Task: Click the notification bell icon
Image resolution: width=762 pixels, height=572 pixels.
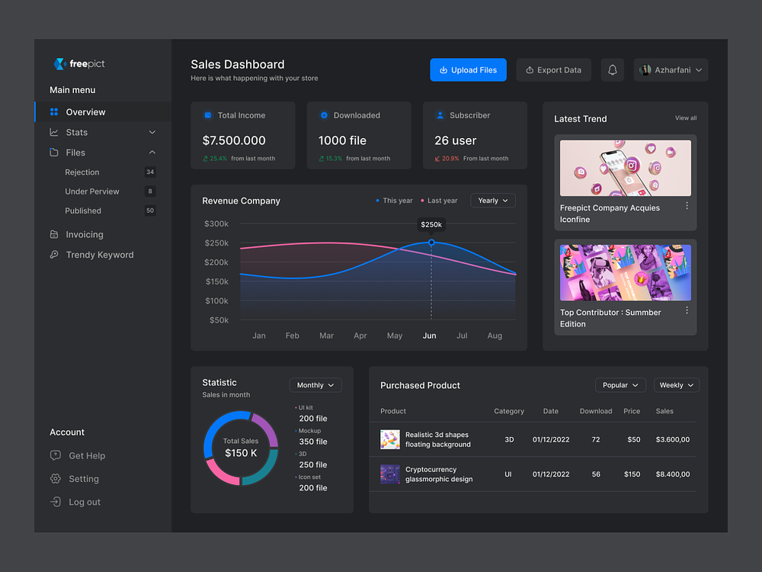Action: pyautogui.click(x=612, y=70)
